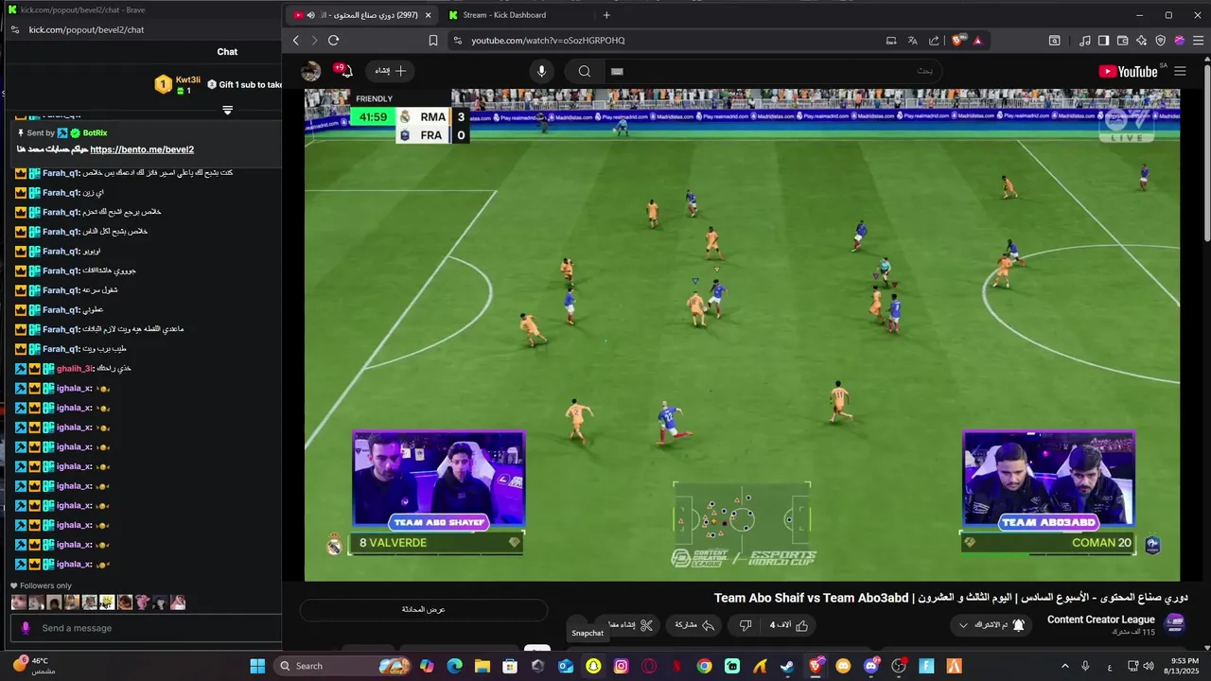Click Gift 1 sub text in chat

click(x=244, y=84)
